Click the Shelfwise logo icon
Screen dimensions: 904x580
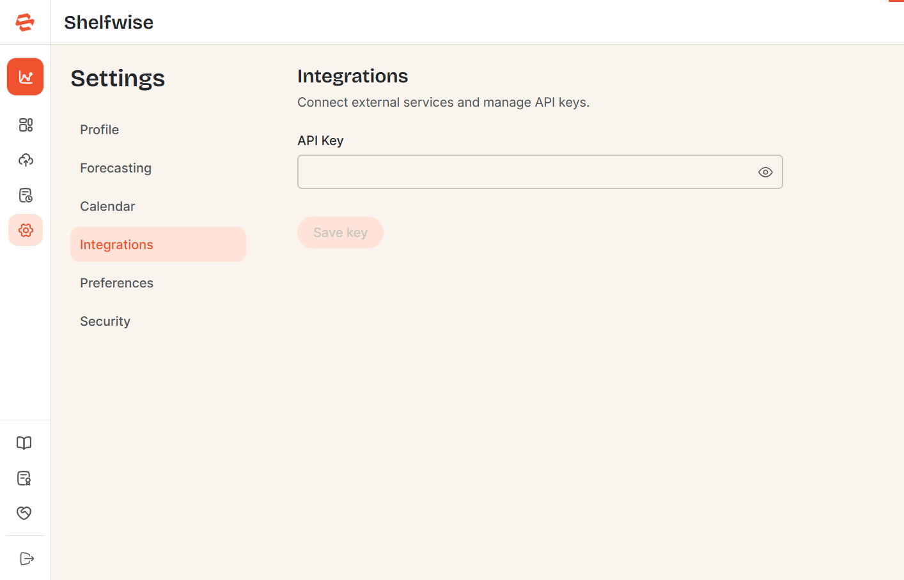[25, 22]
